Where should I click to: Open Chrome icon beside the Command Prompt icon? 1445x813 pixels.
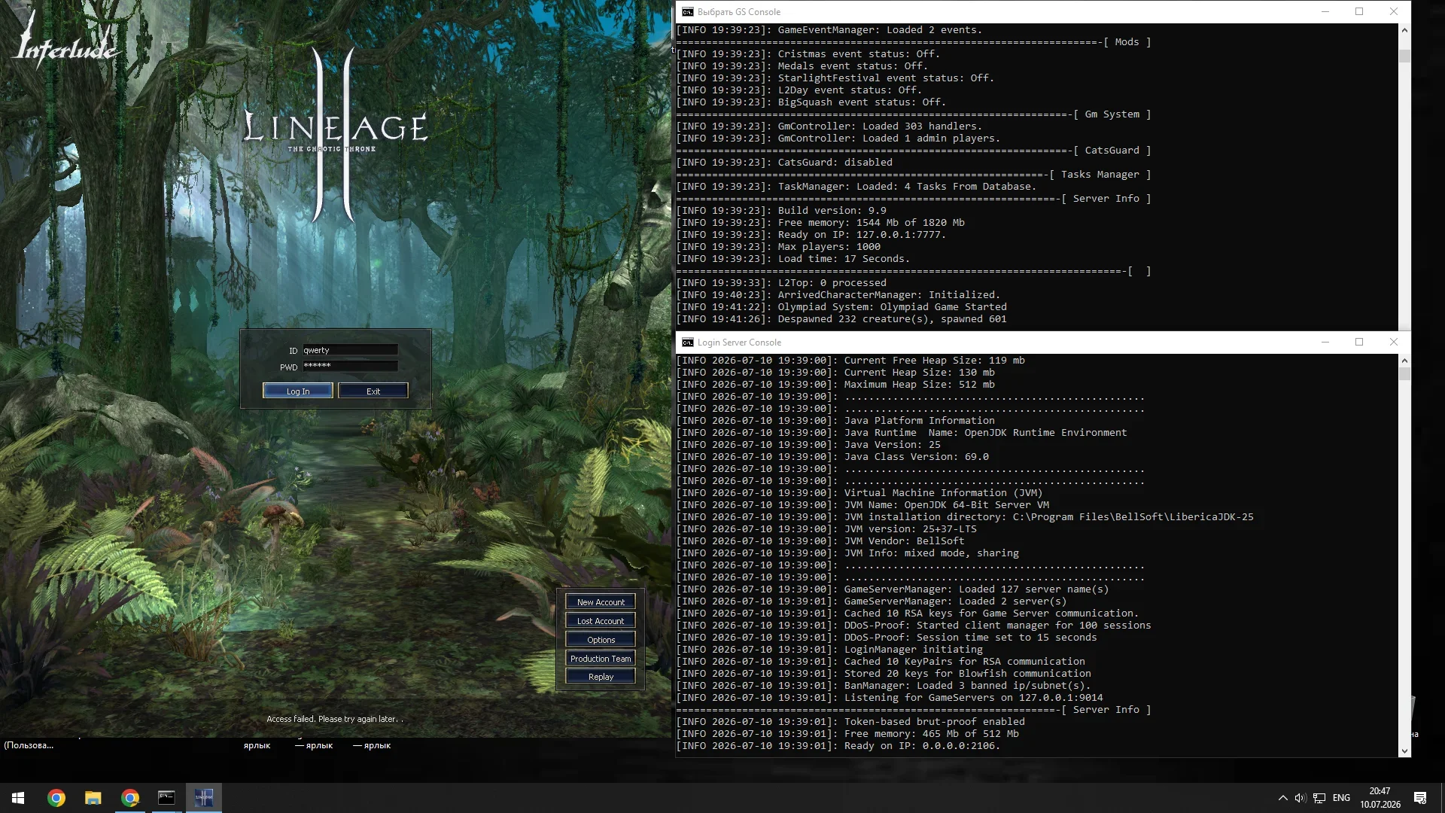130,798
